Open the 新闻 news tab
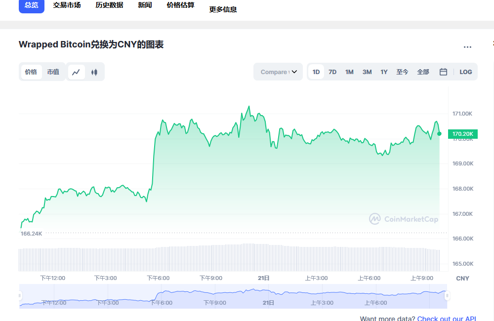Screen dimensions: 494x321 point(145,5)
